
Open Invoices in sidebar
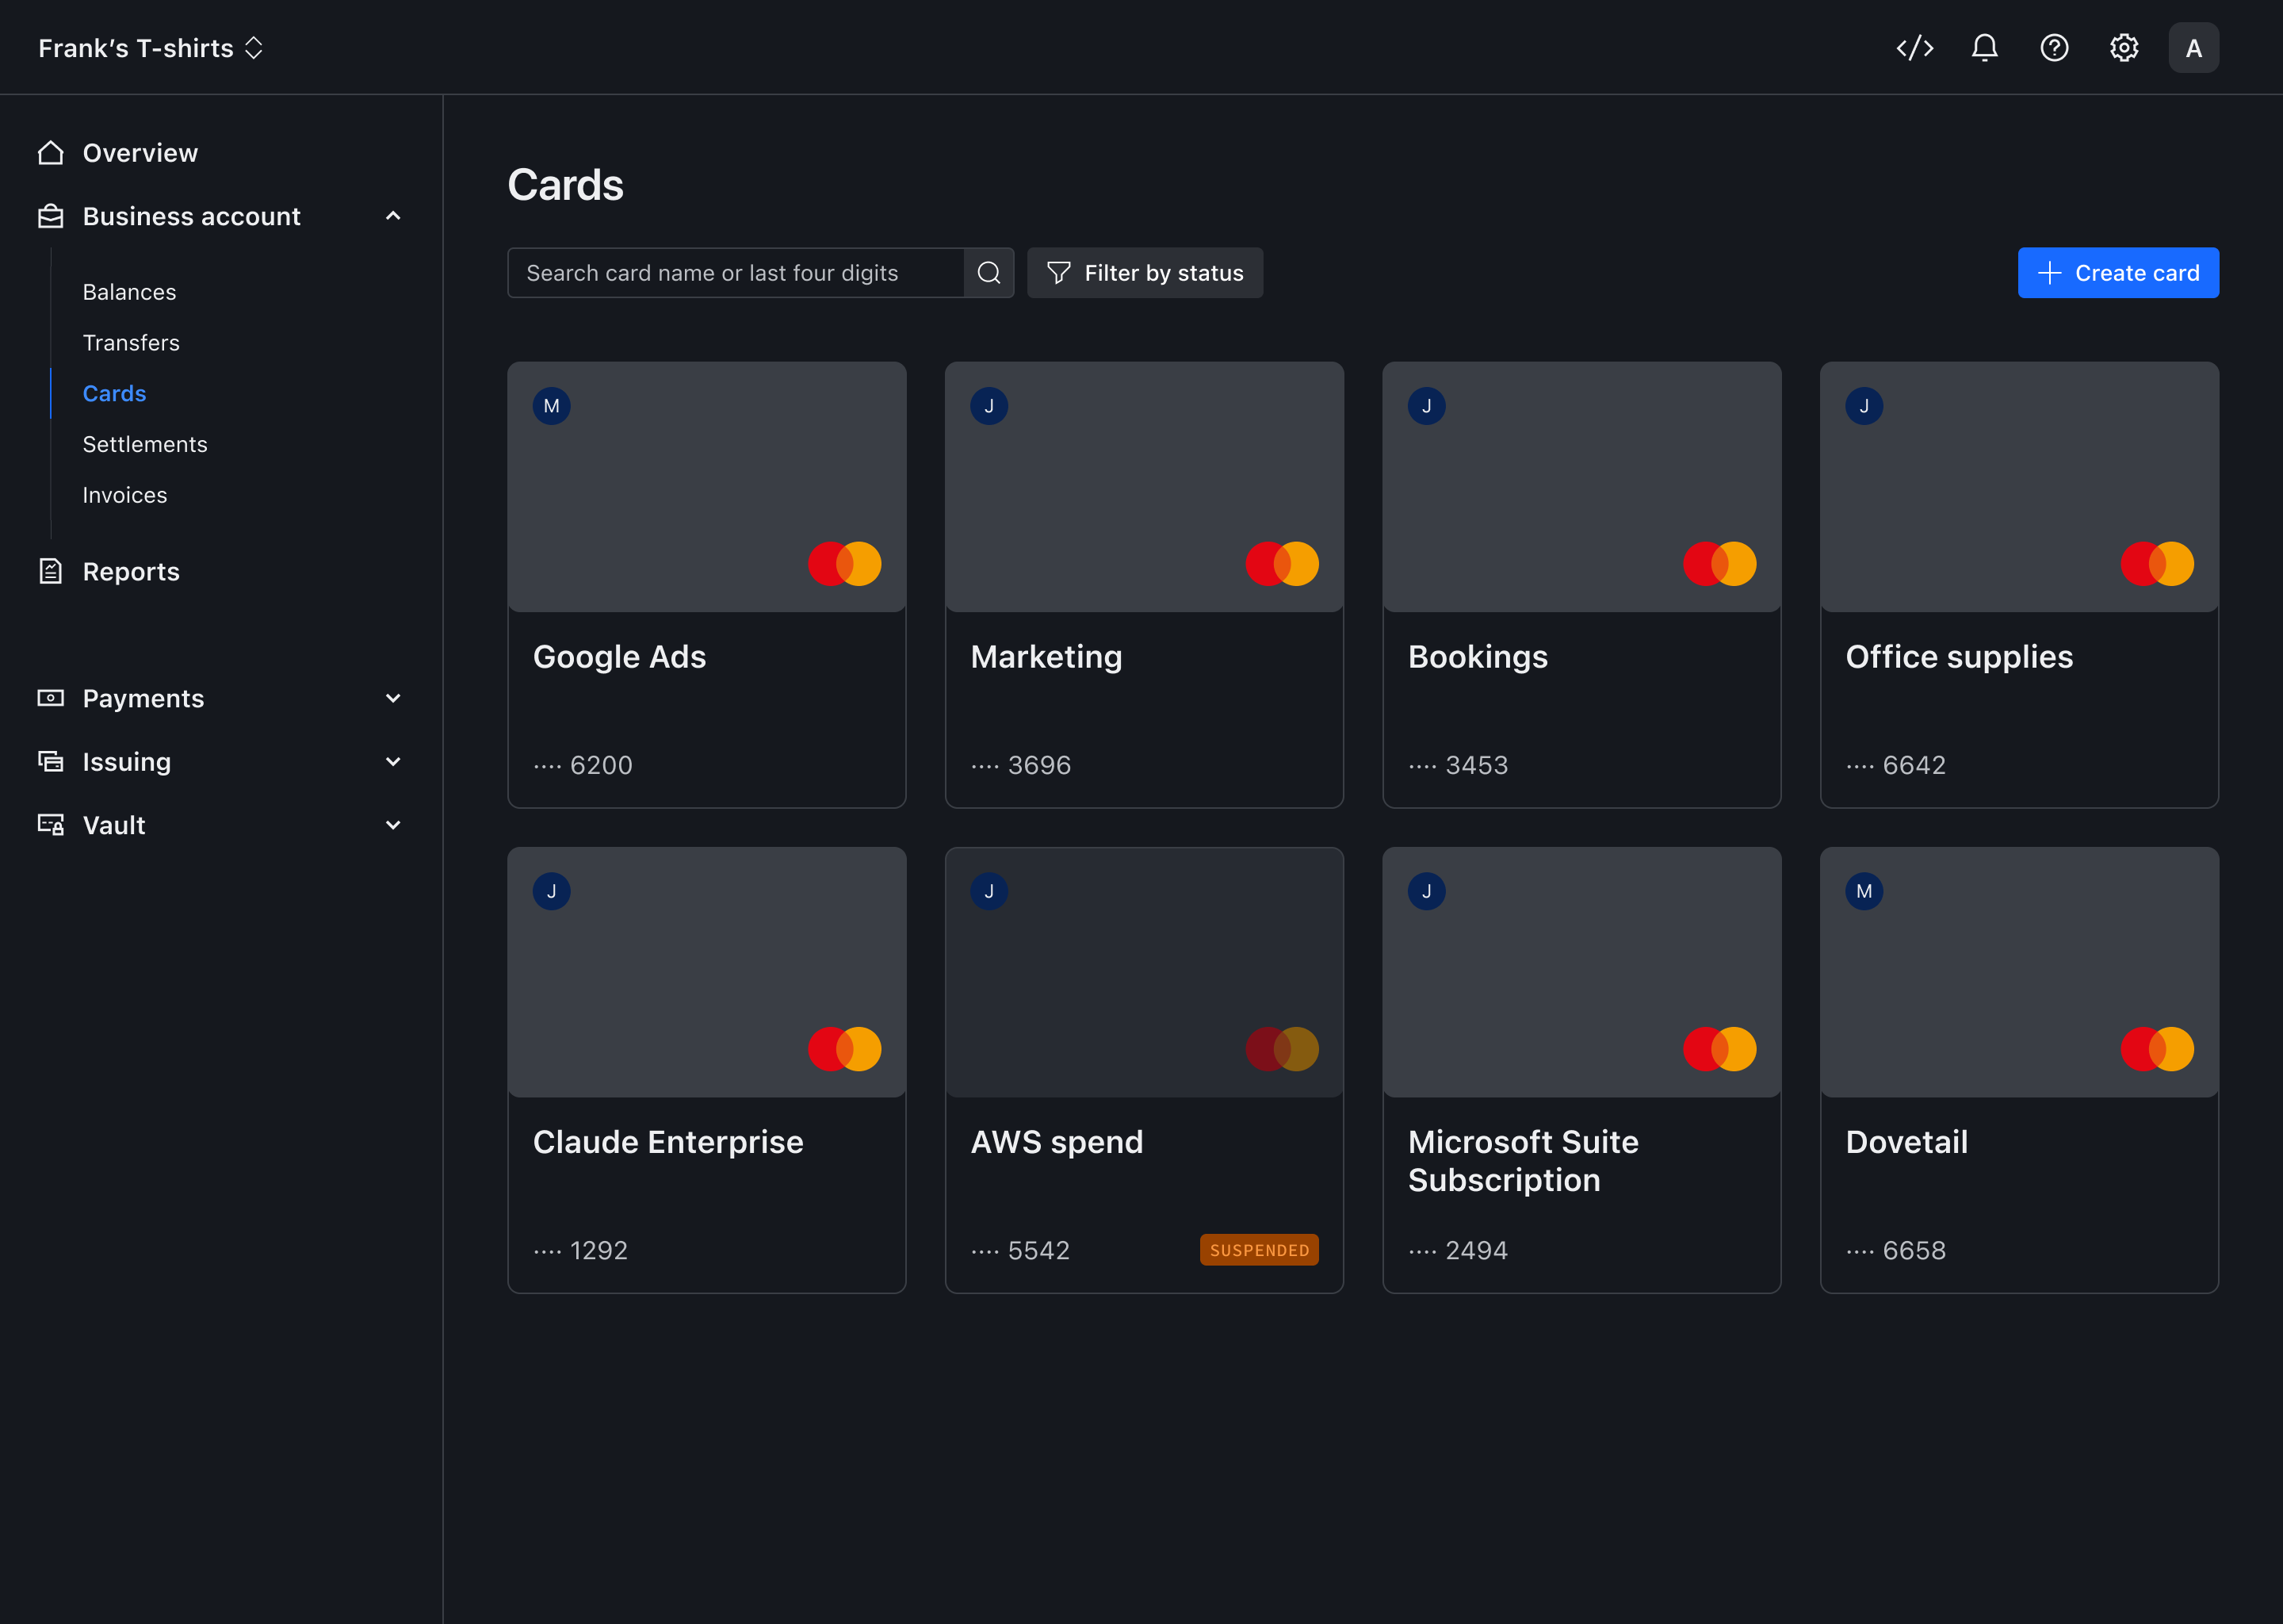125,495
